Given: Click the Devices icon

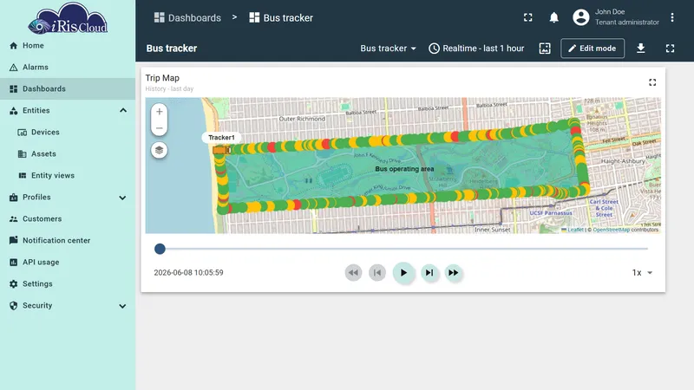Looking at the screenshot, I should pos(23,133).
